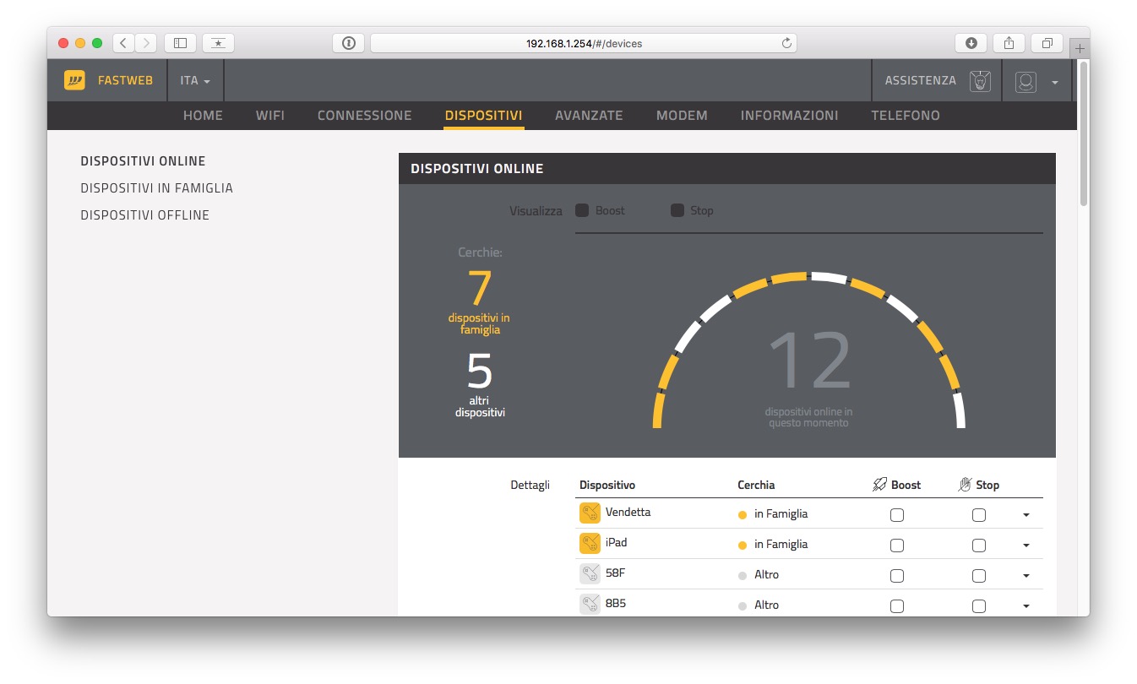
Task: Click the Boost rocket icon in table header
Action: pos(880,485)
